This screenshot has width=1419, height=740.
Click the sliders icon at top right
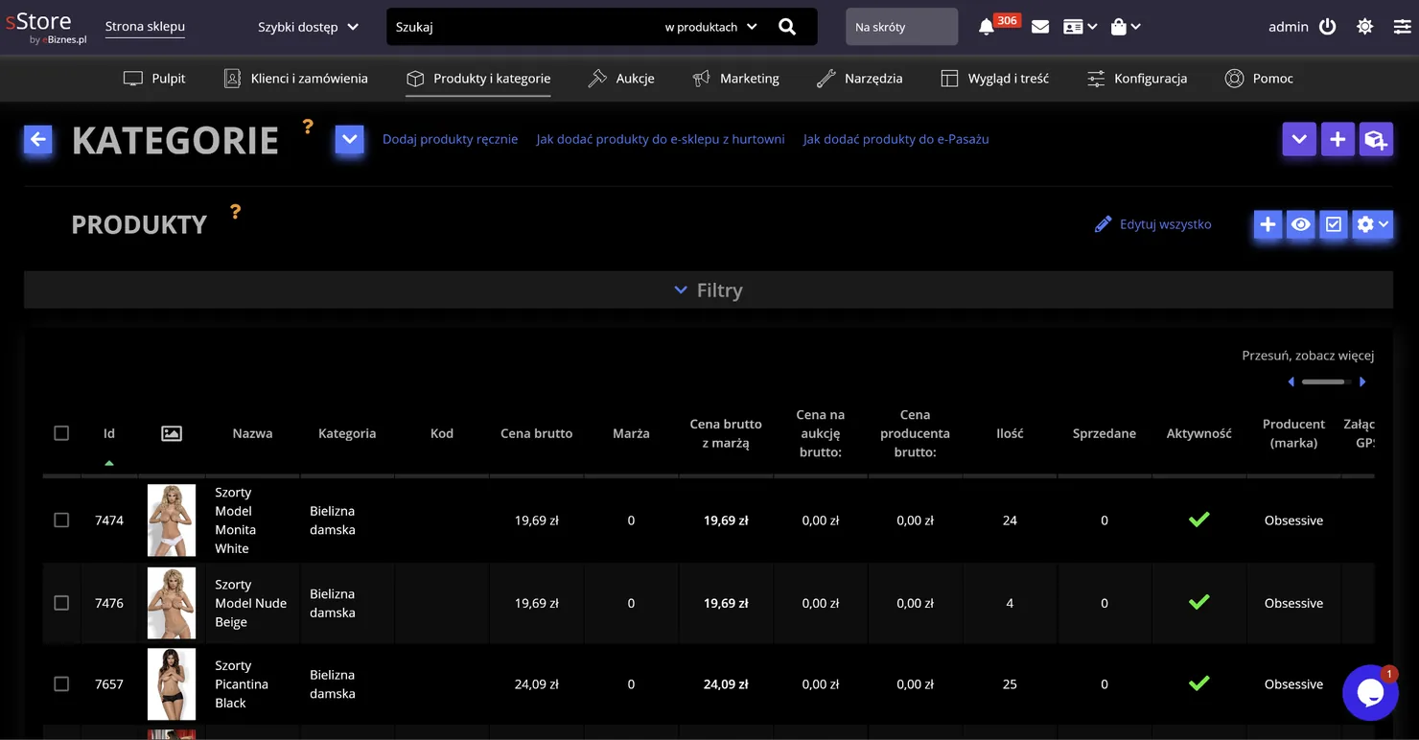click(1402, 27)
